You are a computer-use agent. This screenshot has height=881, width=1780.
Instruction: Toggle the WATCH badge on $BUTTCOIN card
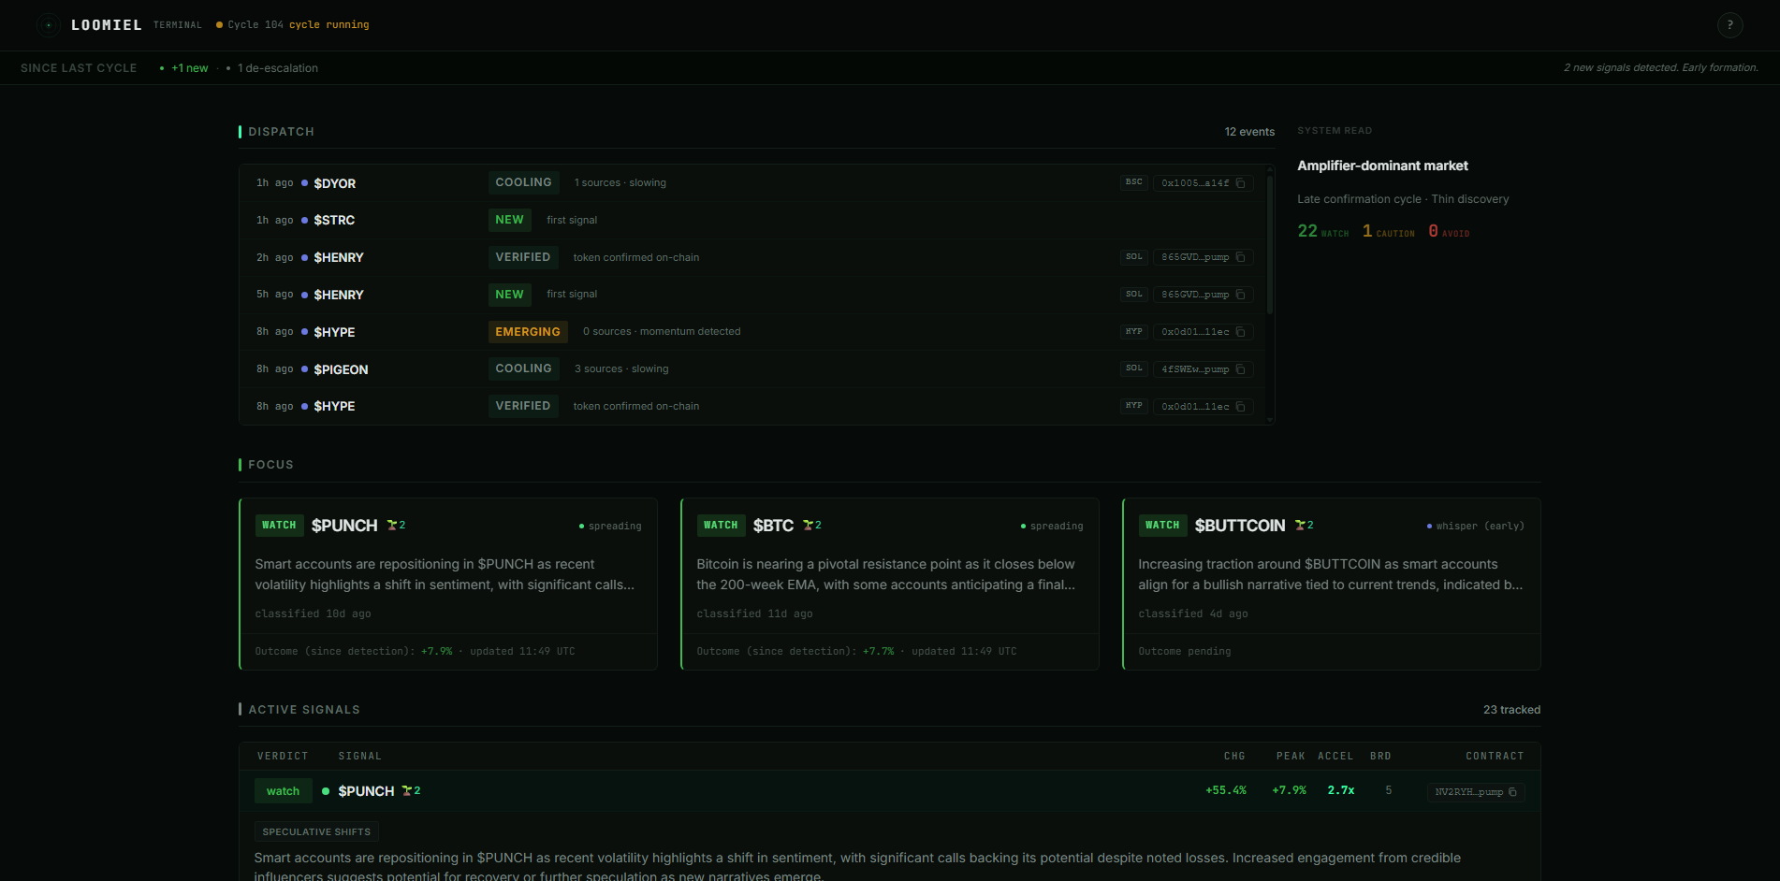tap(1162, 525)
